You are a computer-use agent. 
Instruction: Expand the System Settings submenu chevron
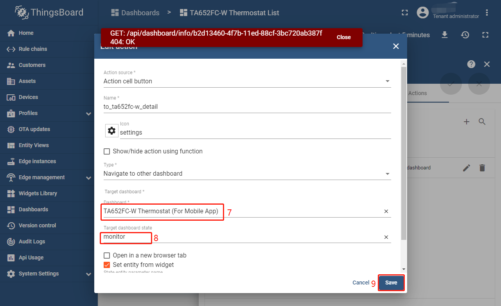point(88,274)
